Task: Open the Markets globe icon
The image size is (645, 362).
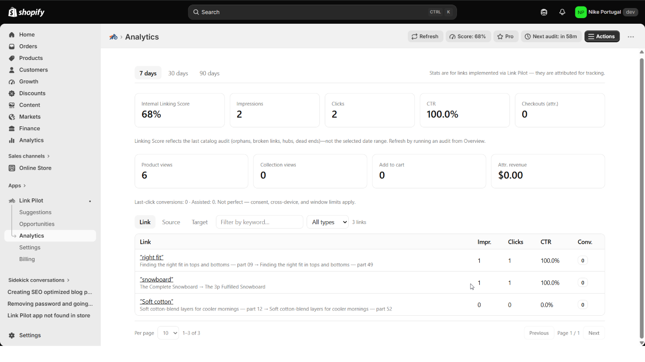Action: coord(12,117)
